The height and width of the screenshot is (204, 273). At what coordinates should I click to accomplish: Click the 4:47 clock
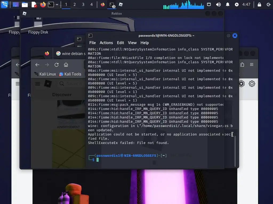pyautogui.click(x=246, y=5)
